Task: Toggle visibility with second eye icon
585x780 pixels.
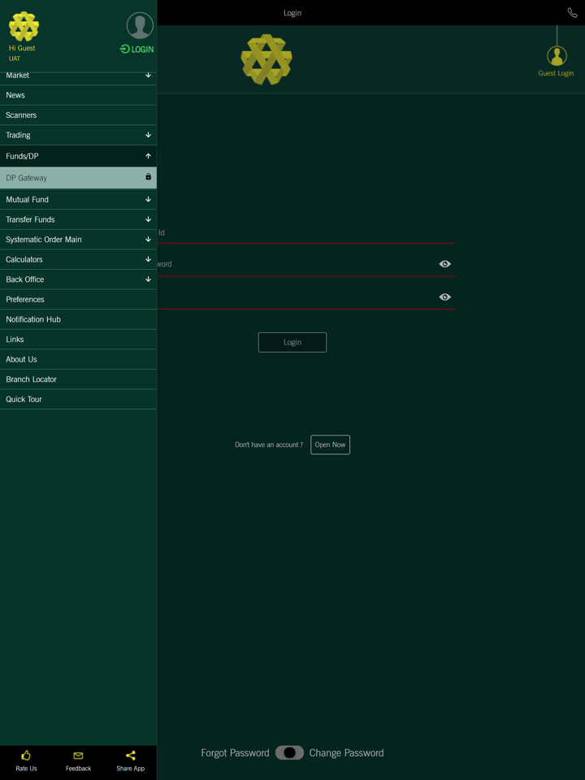Action: 444,297
